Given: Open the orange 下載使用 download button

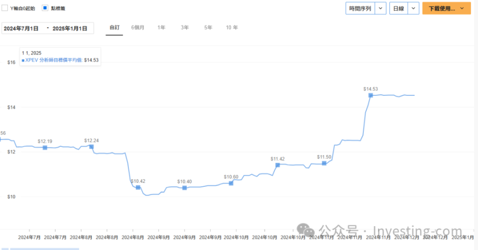Looking at the screenshot, I should point(446,8).
